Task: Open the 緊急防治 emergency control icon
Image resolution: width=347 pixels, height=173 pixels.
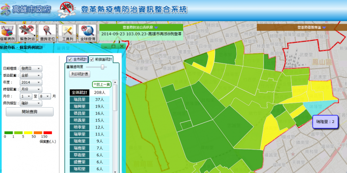Action: (27, 33)
